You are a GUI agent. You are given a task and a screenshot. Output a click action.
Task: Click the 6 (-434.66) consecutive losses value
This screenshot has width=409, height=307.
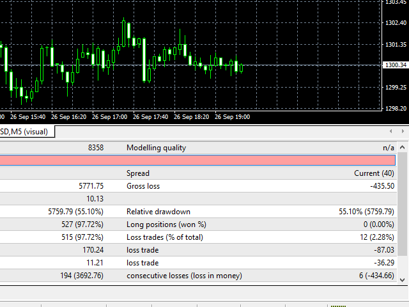[x=376, y=276]
